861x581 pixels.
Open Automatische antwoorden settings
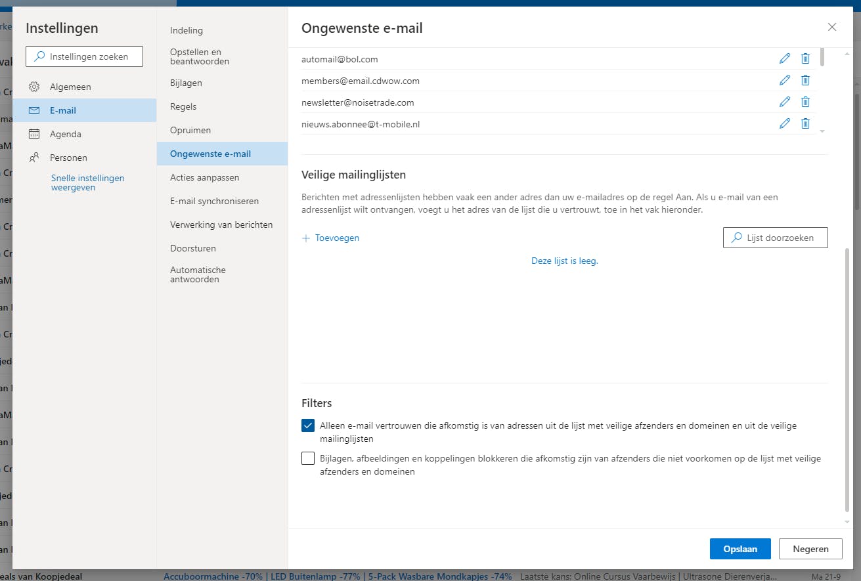coord(198,274)
